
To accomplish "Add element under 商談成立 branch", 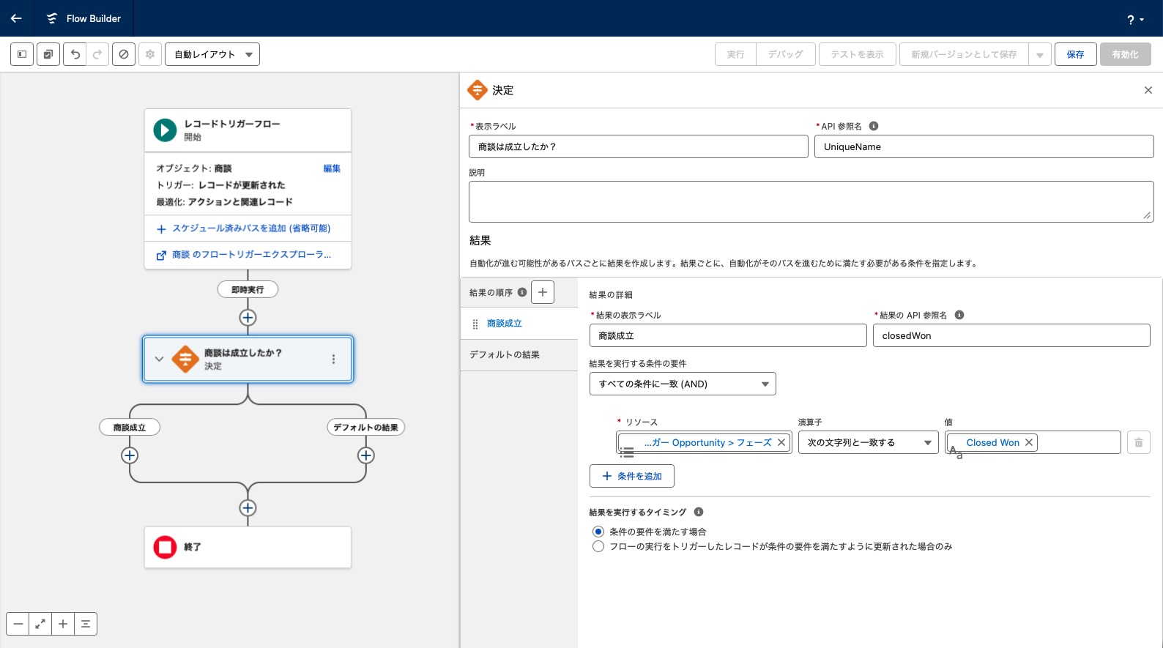I will tap(130, 455).
